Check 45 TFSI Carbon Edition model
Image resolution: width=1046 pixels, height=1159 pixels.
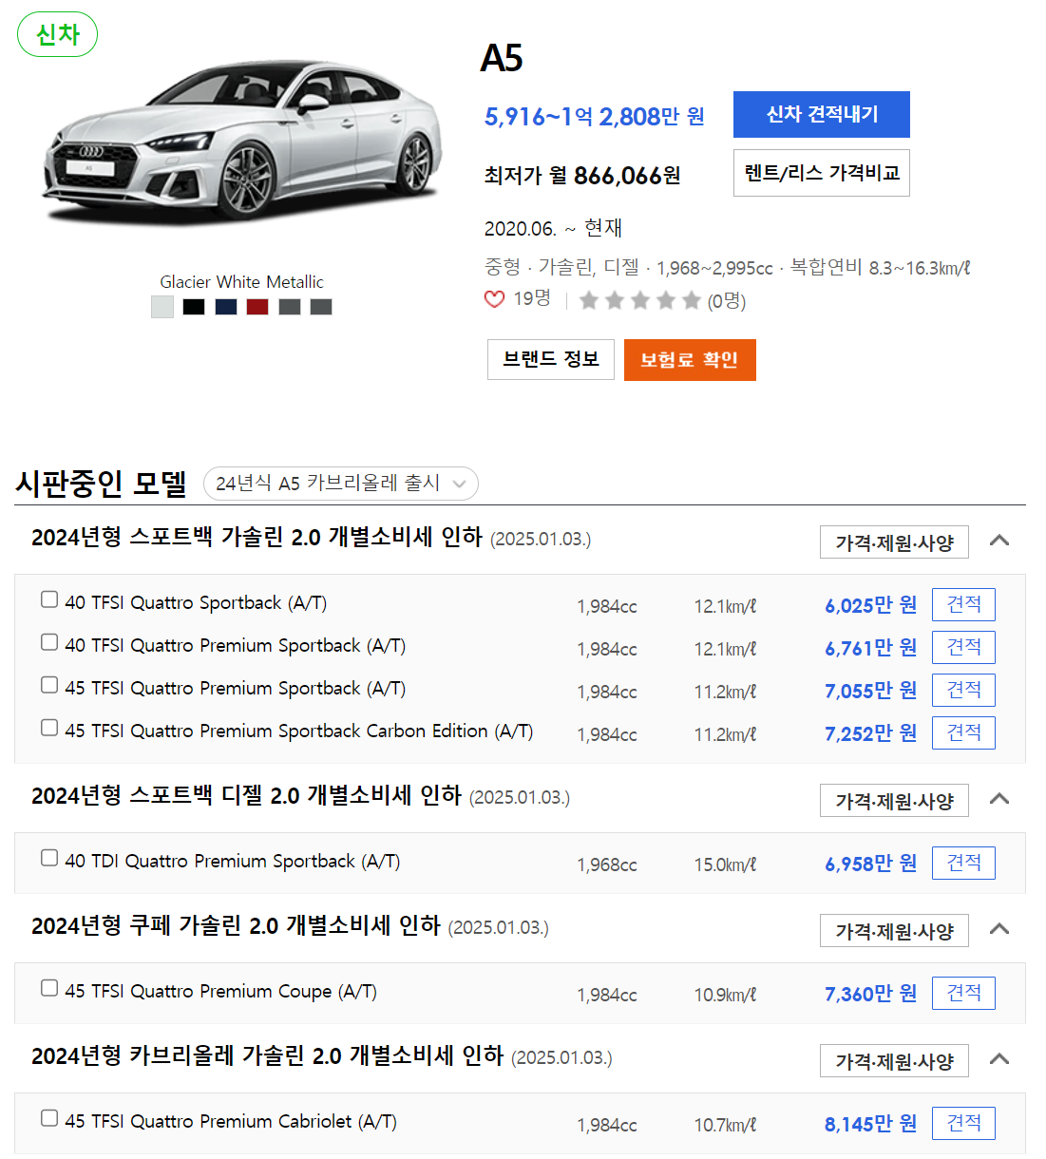pos(49,728)
